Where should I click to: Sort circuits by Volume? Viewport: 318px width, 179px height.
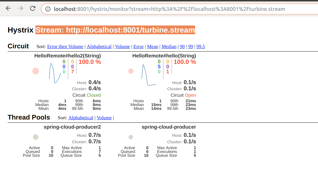[x=122, y=47]
